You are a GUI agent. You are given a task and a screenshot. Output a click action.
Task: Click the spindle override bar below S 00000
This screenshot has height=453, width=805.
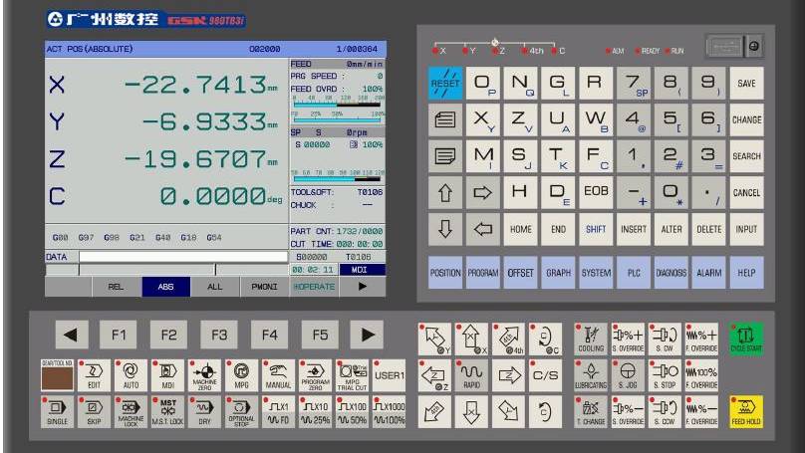338,178
